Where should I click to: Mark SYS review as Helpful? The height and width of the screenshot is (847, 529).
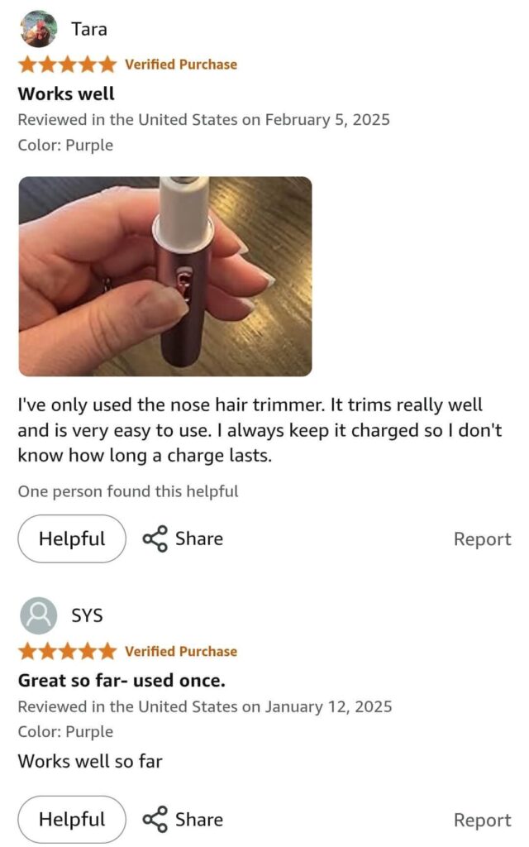(72, 820)
